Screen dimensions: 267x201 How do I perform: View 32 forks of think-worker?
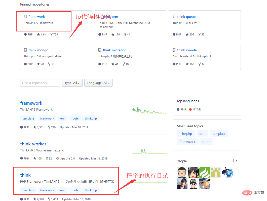click(x=49, y=158)
